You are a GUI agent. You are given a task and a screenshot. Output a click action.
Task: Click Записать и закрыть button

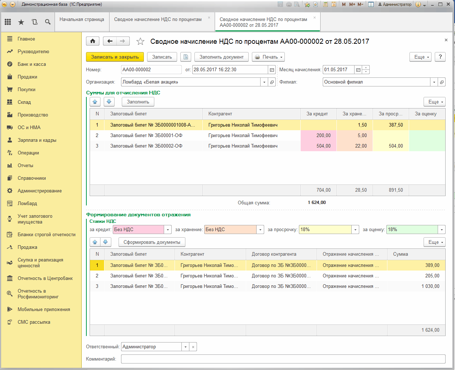(115, 57)
